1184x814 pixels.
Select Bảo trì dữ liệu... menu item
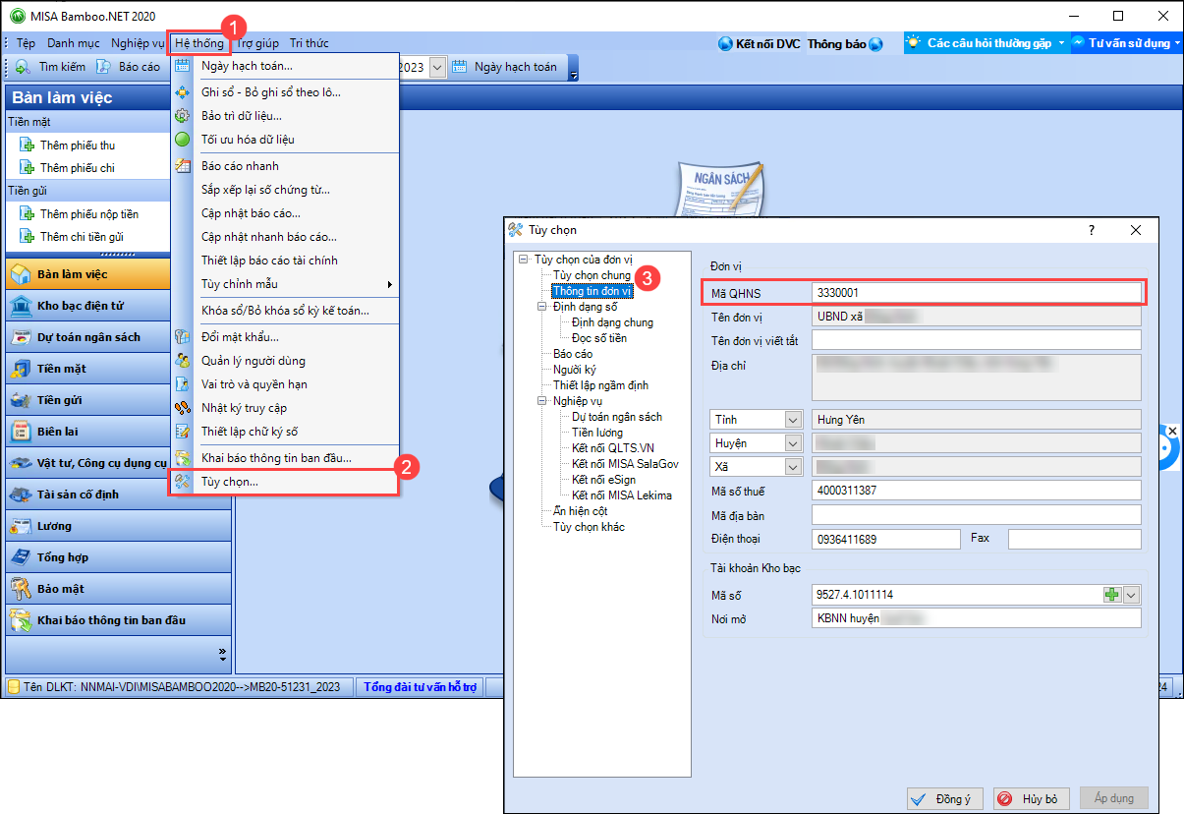tap(285, 116)
